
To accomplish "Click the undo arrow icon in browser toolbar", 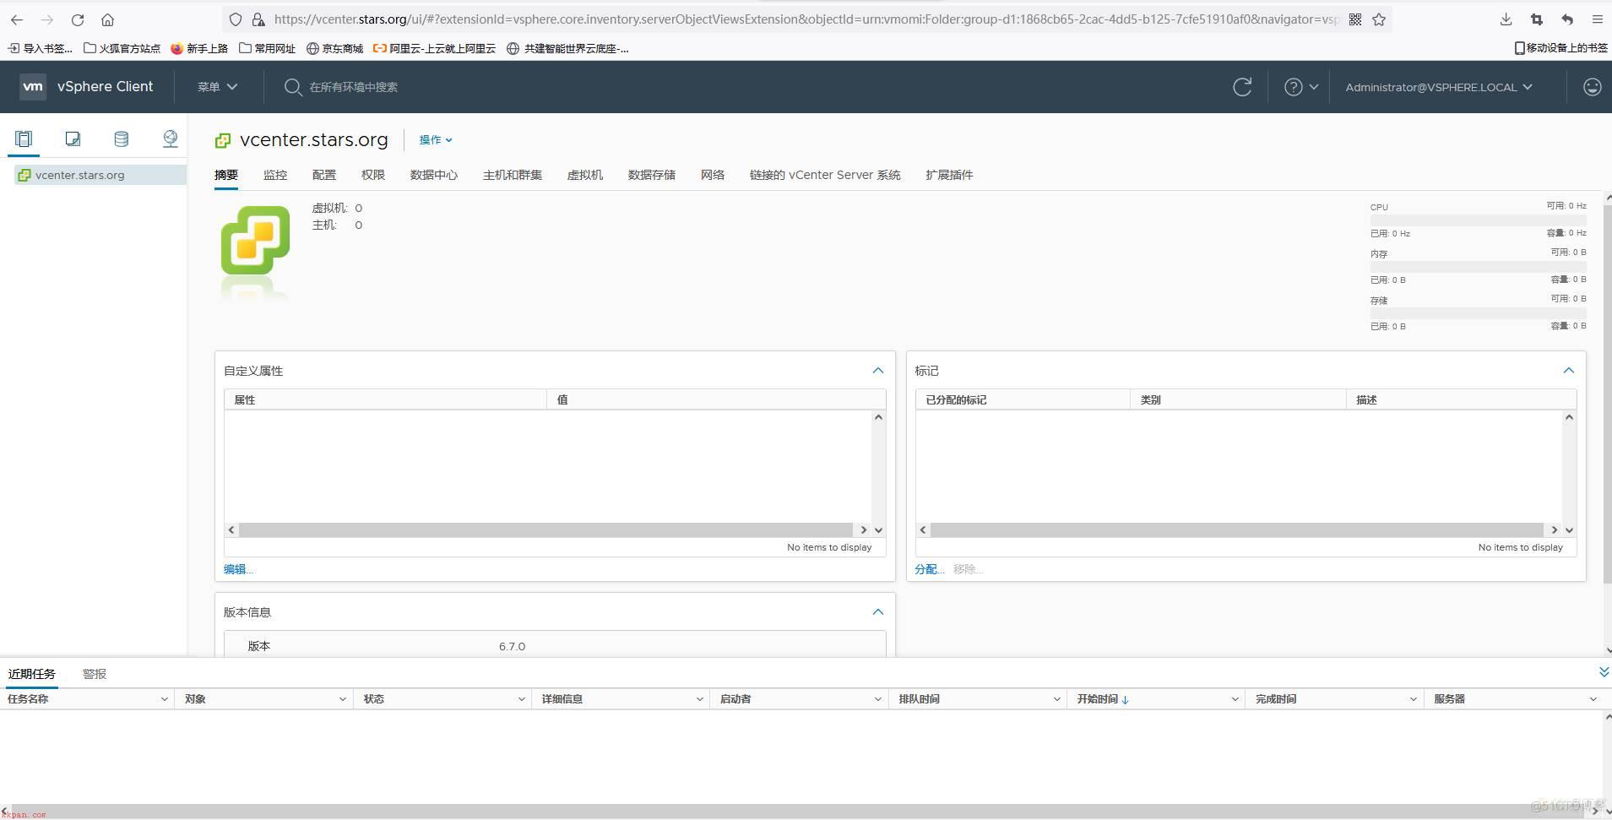I will click(1567, 19).
